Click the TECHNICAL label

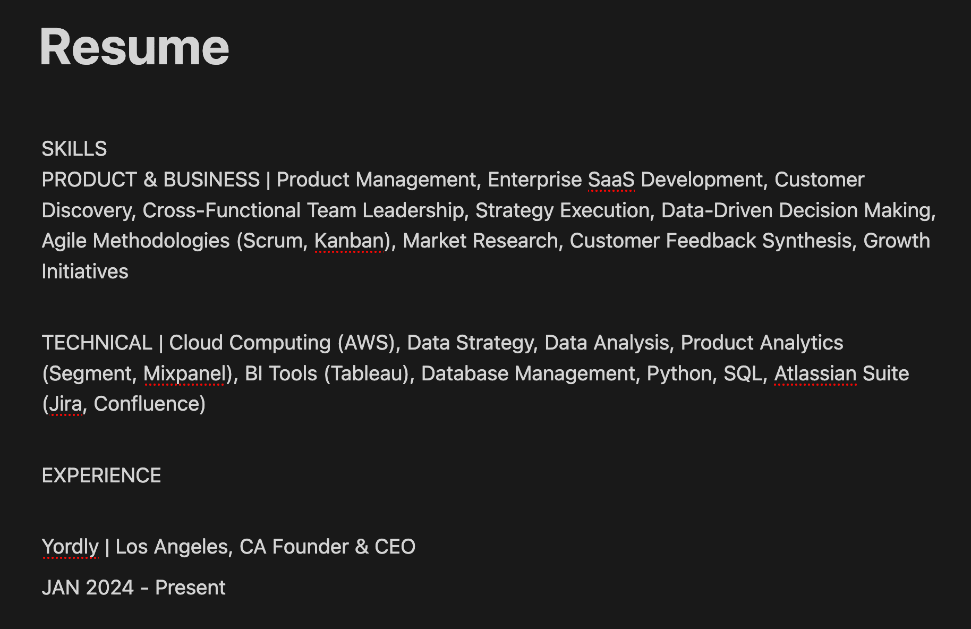tap(97, 343)
